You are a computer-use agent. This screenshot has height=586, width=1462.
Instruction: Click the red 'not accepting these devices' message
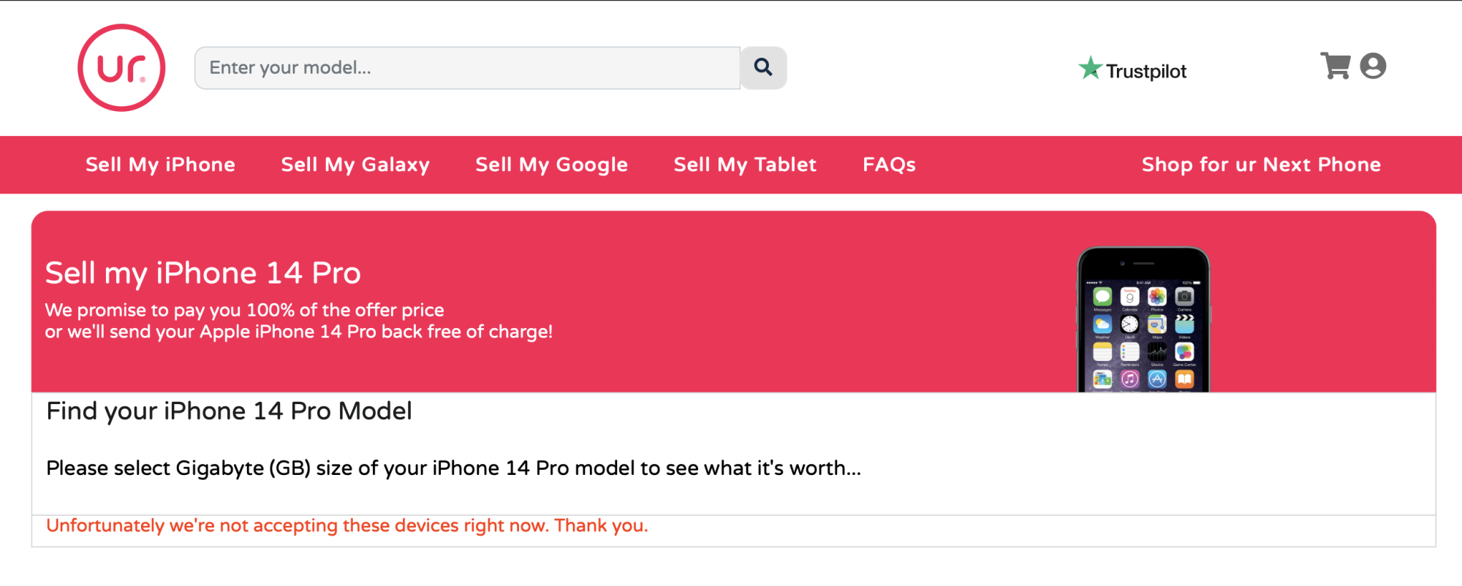346,526
